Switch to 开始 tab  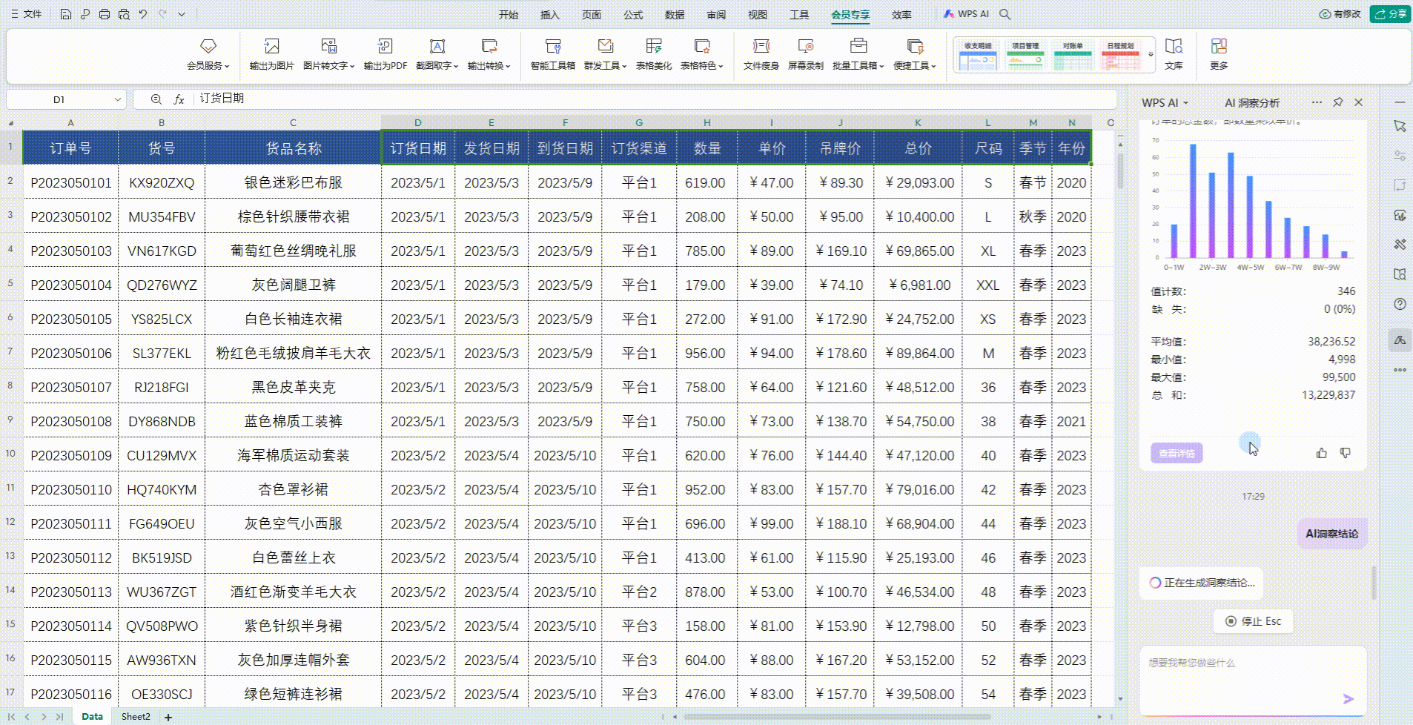509,15
